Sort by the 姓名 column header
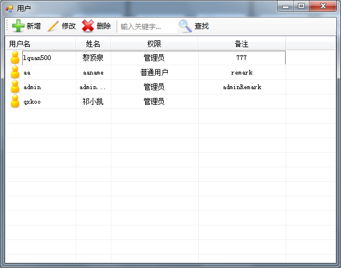Viewport: 341px width, 268px height. 93,44
